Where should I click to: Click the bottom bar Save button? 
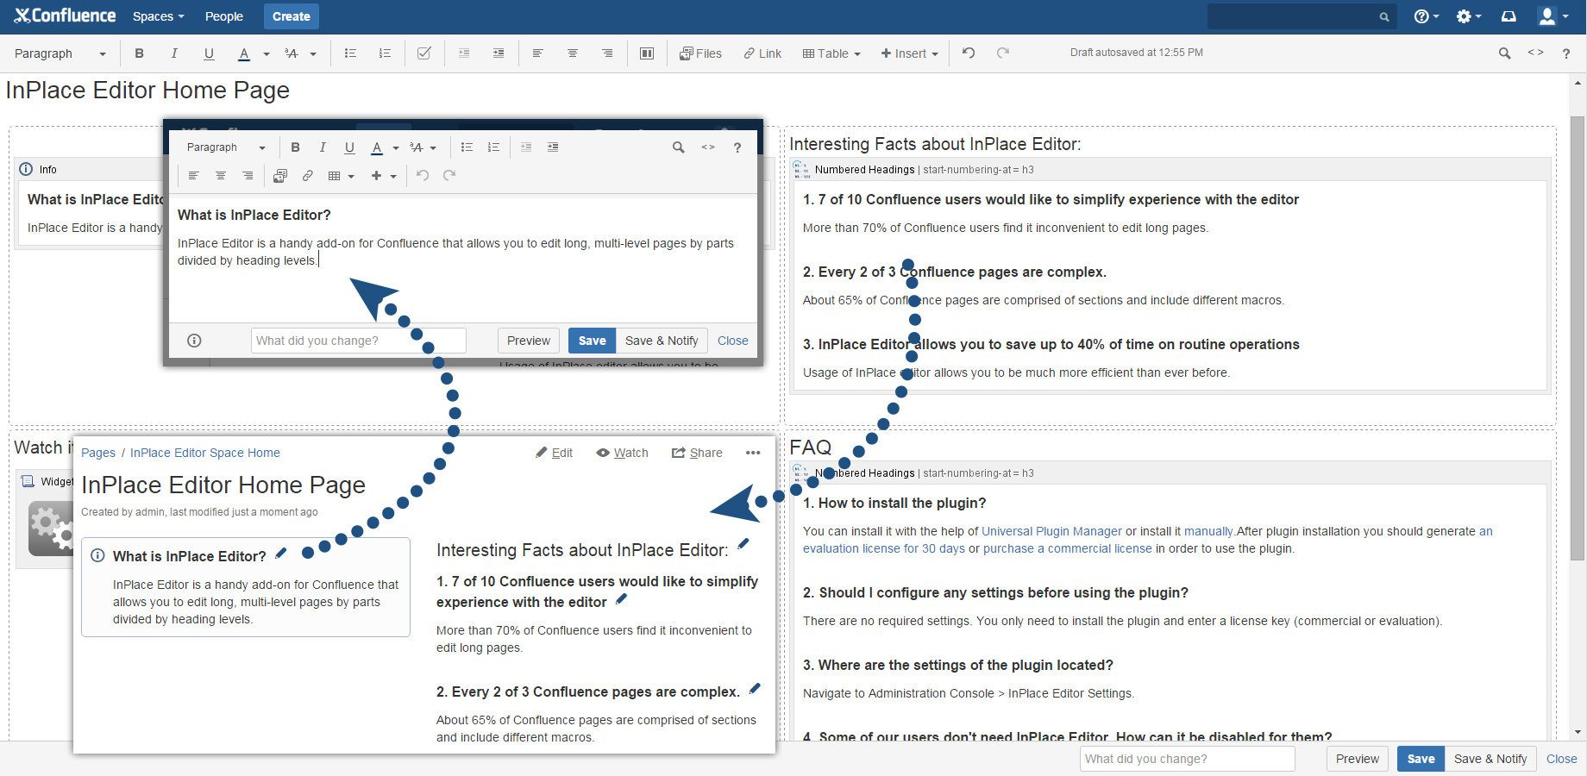pyautogui.click(x=1421, y=759)
